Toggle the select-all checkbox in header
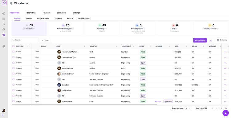This screenshot has height=118, width=231. 14,46
